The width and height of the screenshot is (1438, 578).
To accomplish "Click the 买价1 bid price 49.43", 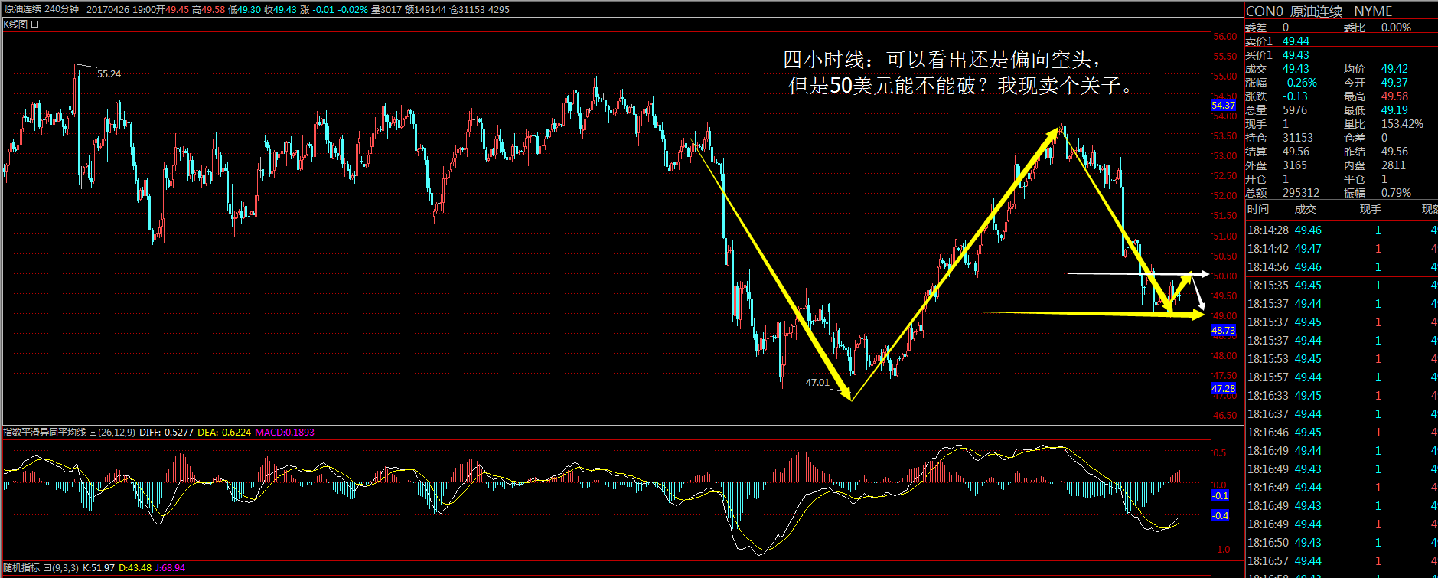I will [x=1296, y=55].
